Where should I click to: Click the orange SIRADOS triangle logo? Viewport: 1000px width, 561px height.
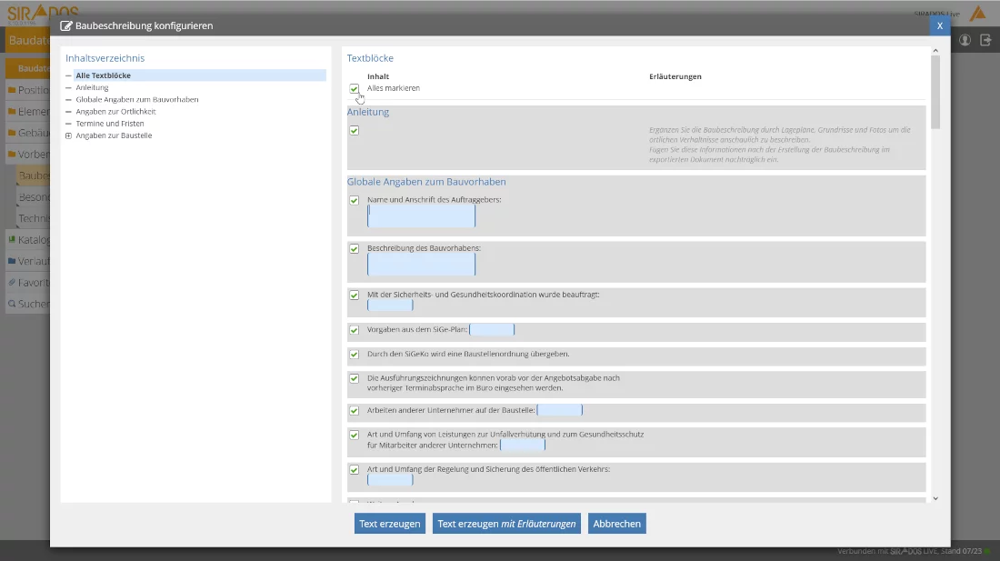[x=978, y=14]
